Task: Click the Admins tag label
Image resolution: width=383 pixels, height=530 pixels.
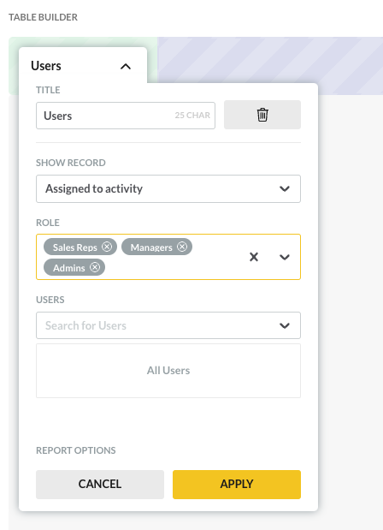Action: pos(69,268)
